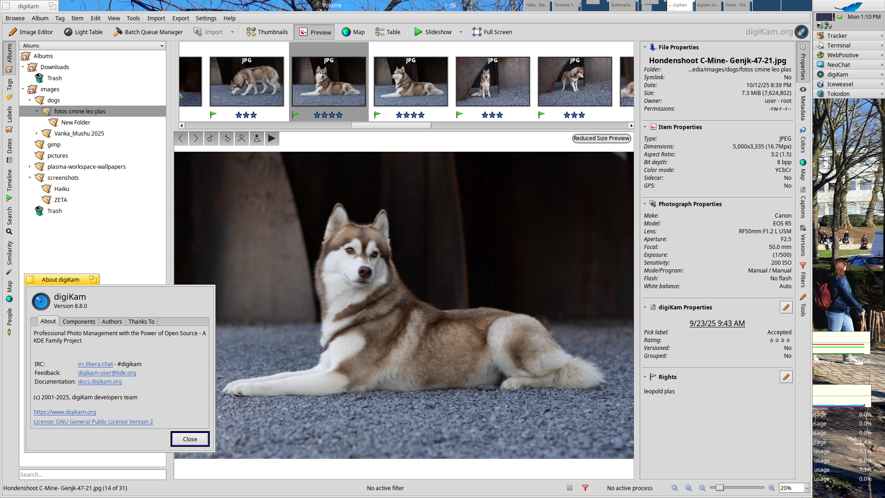Open docs.digikam.org documentation link
The width and height of the screenshot is (885, 498).
100,381
